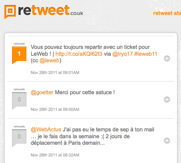Select the "Merci pour cette astuce !" tweet text
The width and height of the screenshot is (181, 163).
85,93
